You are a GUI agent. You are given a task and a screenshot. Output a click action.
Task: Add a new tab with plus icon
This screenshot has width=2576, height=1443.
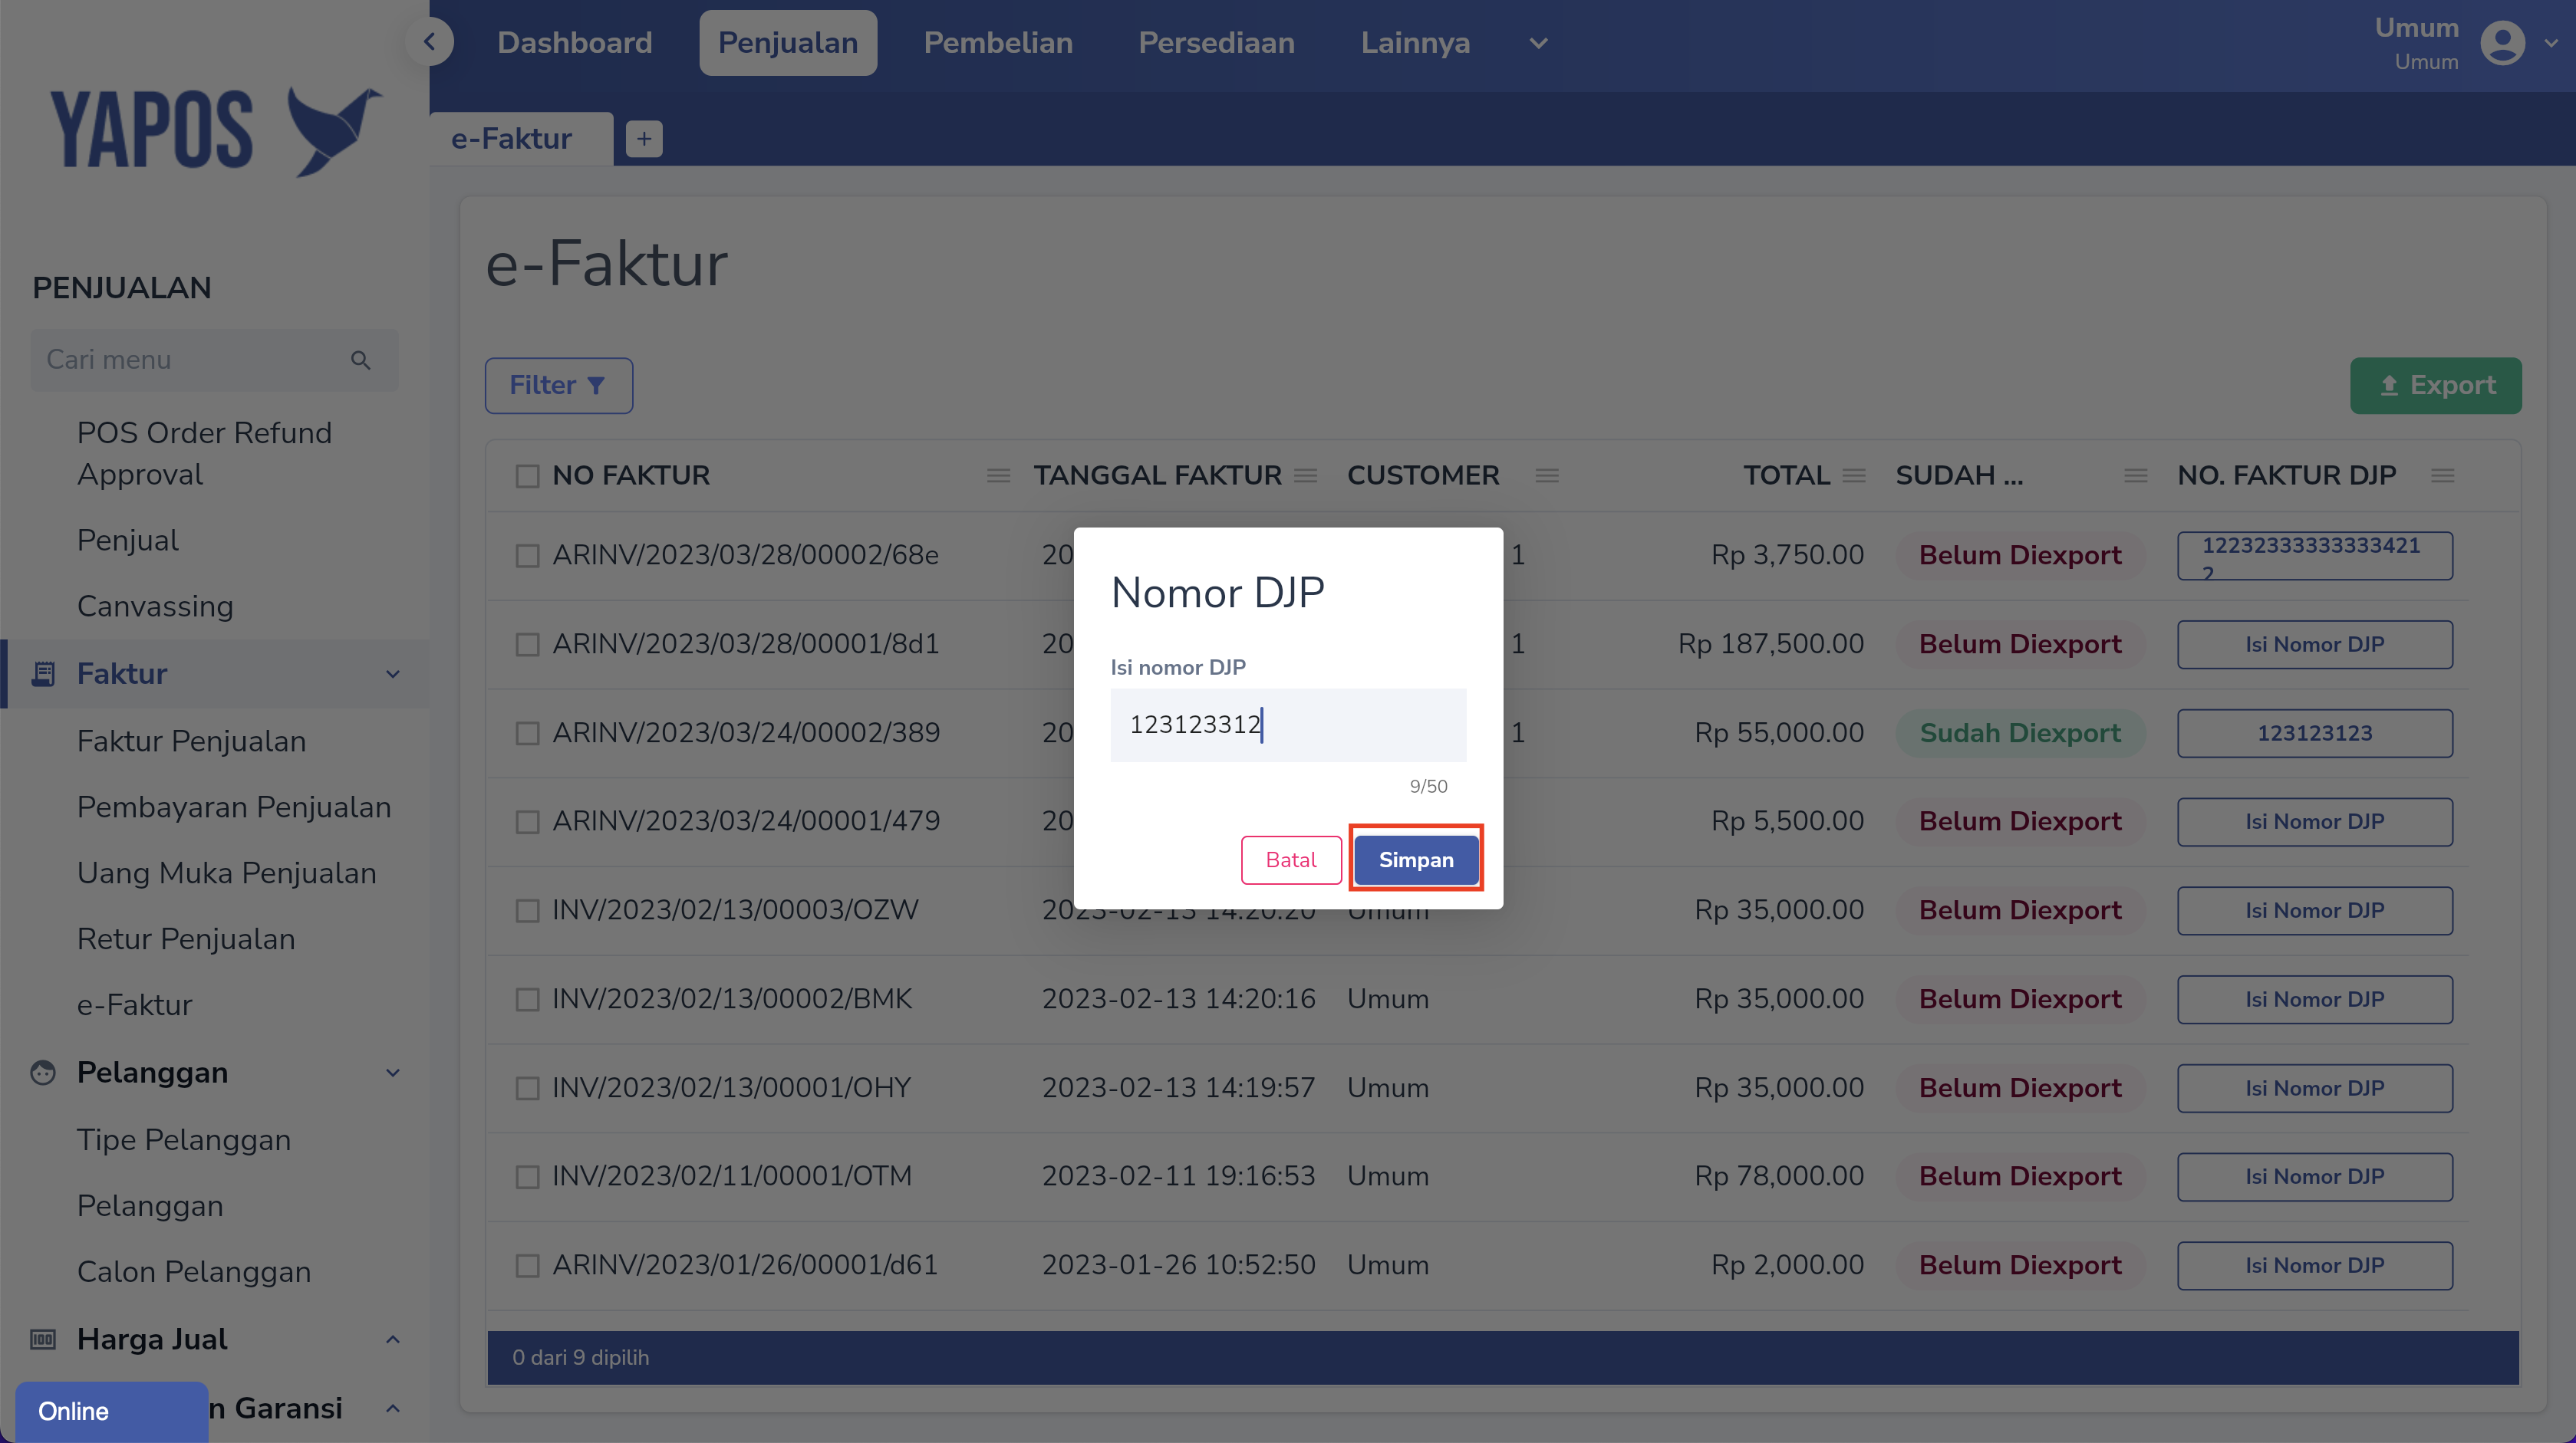[x=644, y=139]
